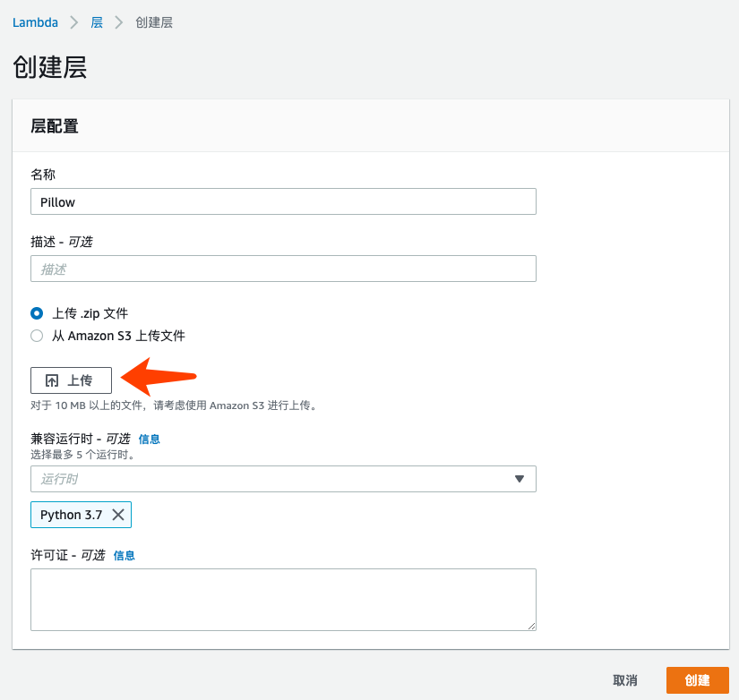
Task: Focus the 名称 field containing Pillow
Action: [283, 201]
